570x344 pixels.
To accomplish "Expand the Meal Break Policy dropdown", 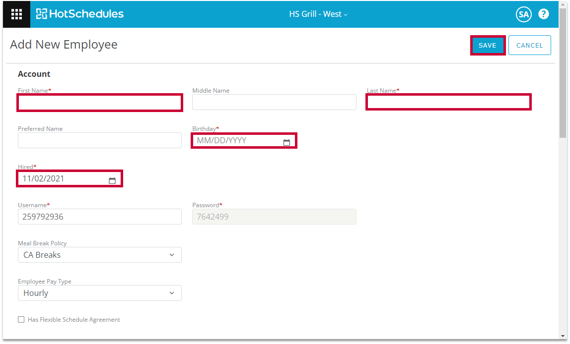I will coord(100,255).
